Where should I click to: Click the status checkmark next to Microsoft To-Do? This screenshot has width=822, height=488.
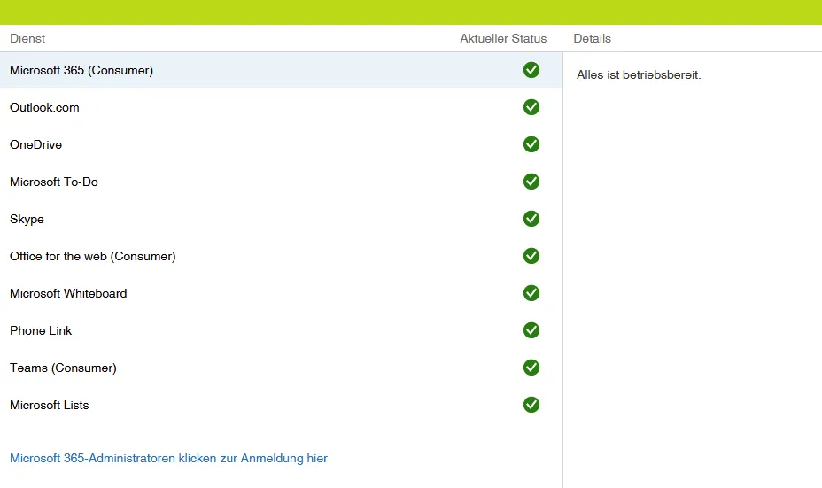(531, 182)
